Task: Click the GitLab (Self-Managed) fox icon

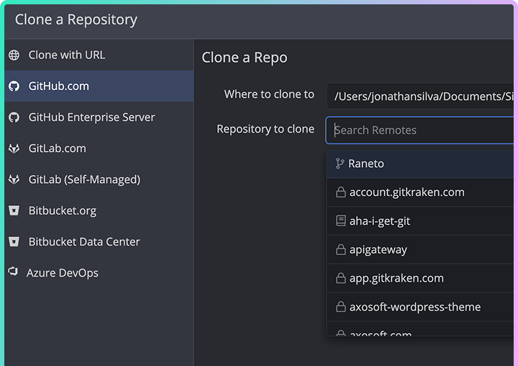Action: point(14,179)
